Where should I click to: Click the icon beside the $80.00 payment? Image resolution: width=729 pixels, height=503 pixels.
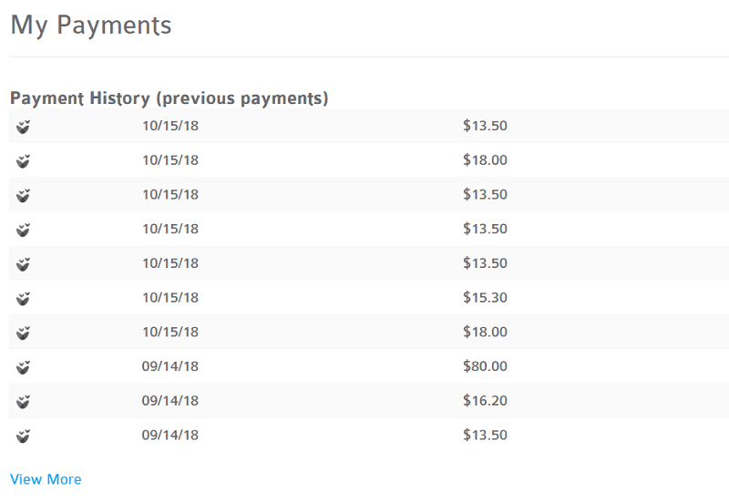tap(24, 367)
